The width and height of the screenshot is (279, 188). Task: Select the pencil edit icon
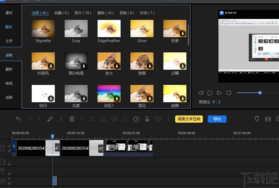[x=50, y=119]
